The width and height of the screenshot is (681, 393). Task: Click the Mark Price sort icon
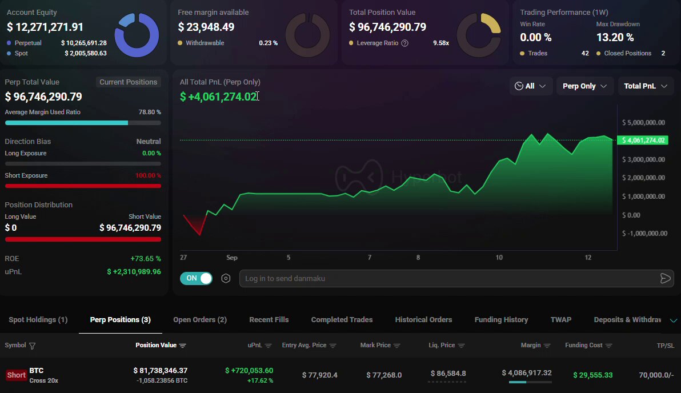(x=396, y=346)
